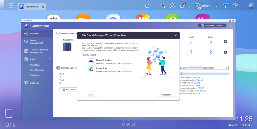
Task: Click the Microsoft OneDrive icon in wizard
Action: 91,61
